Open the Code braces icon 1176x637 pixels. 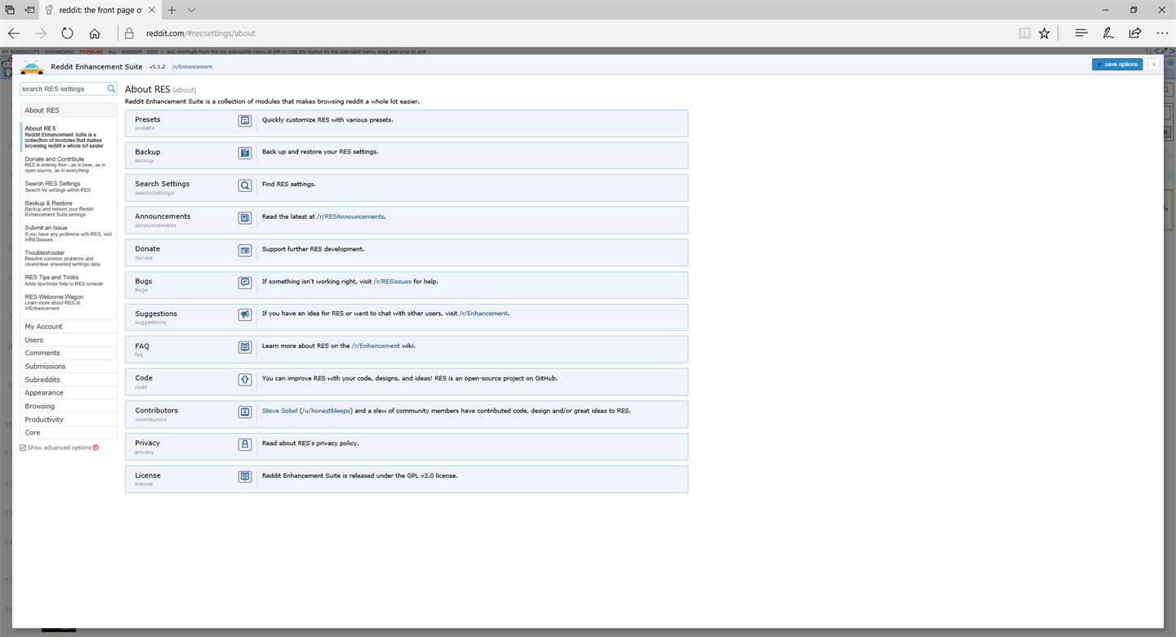pyautogui.click(x=244, y=380)
